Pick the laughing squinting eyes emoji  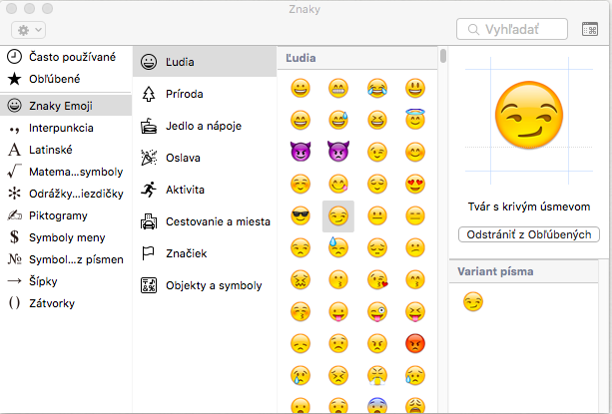click(x=377, y=120)
